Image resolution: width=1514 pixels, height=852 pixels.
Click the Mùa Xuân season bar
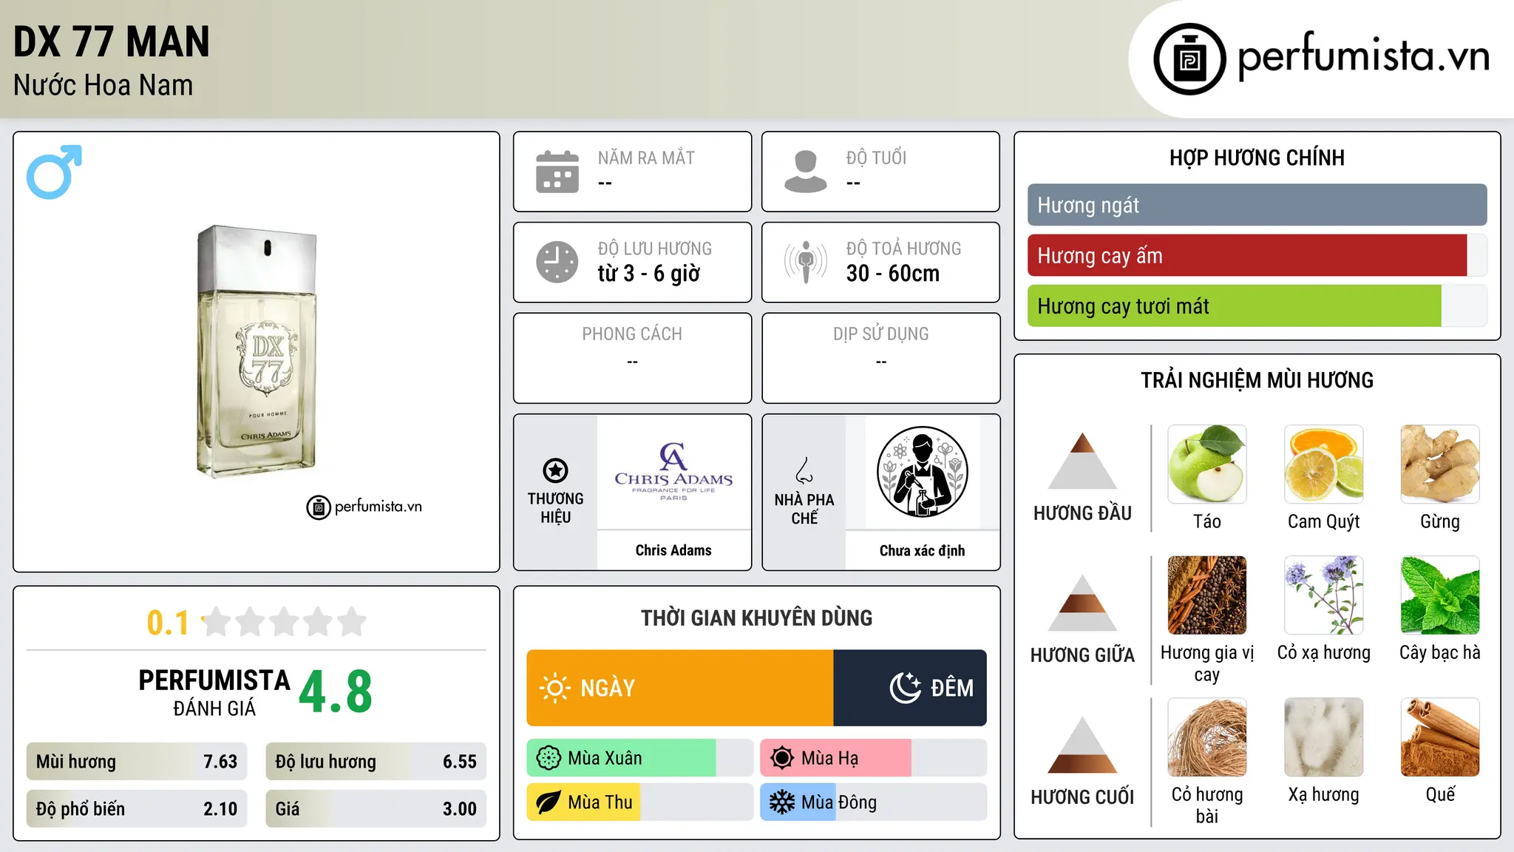[x=639, y=758]
